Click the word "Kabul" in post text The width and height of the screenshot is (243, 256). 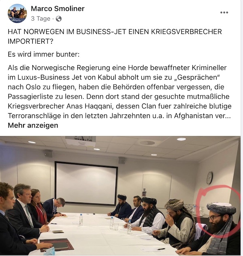[x=107, y=77]
